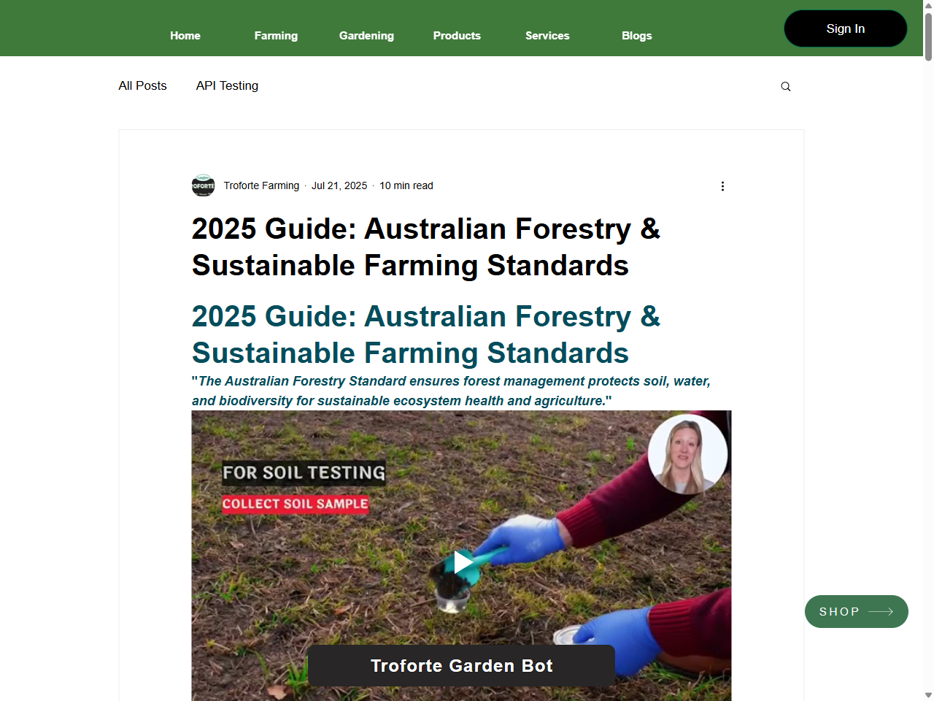Click the Troforte Farming author name link
This screenshot has width=934, height=701.
coord(261,185)
